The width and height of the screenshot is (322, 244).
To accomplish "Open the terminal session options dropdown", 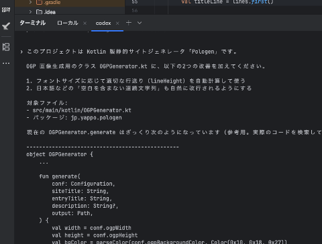I will click(x=140, y=23).
